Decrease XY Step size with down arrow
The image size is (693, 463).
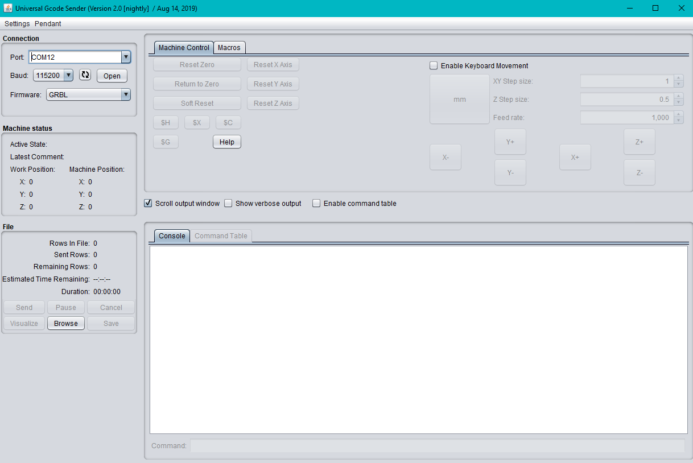[x=678, y=84]
